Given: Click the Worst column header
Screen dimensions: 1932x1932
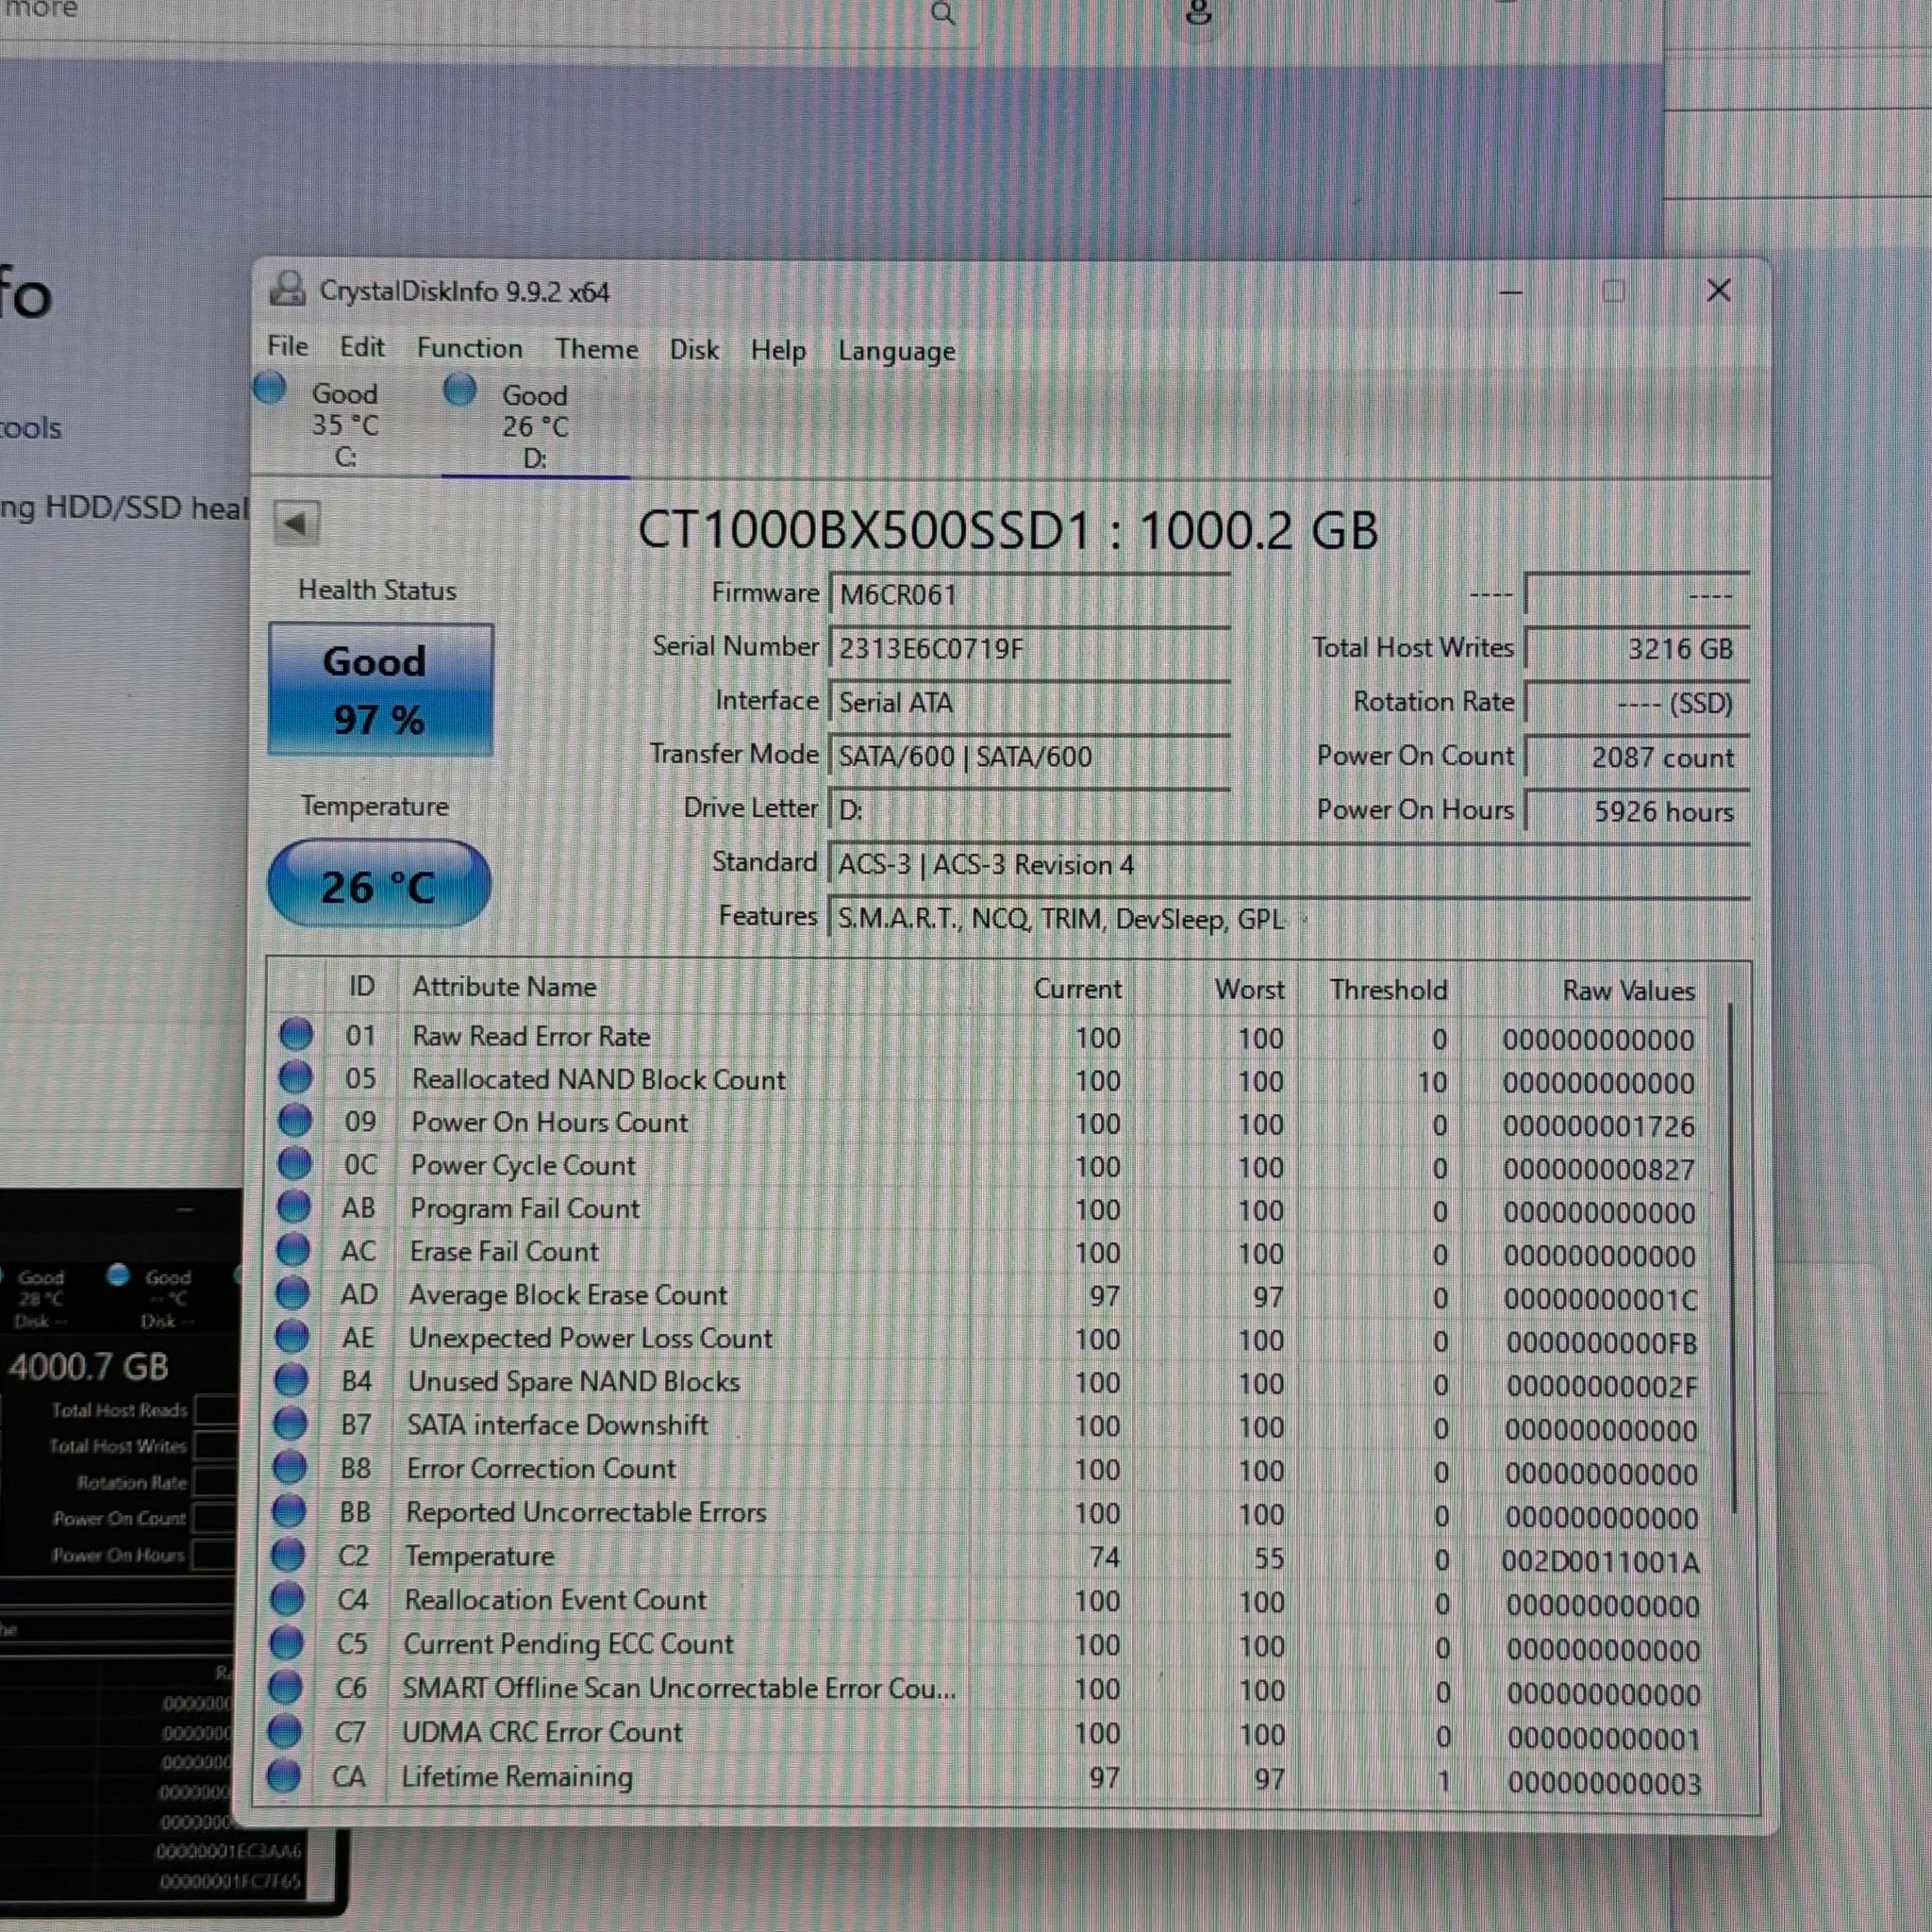Looking at the screenshot, I should click(x=1249, y=990).
